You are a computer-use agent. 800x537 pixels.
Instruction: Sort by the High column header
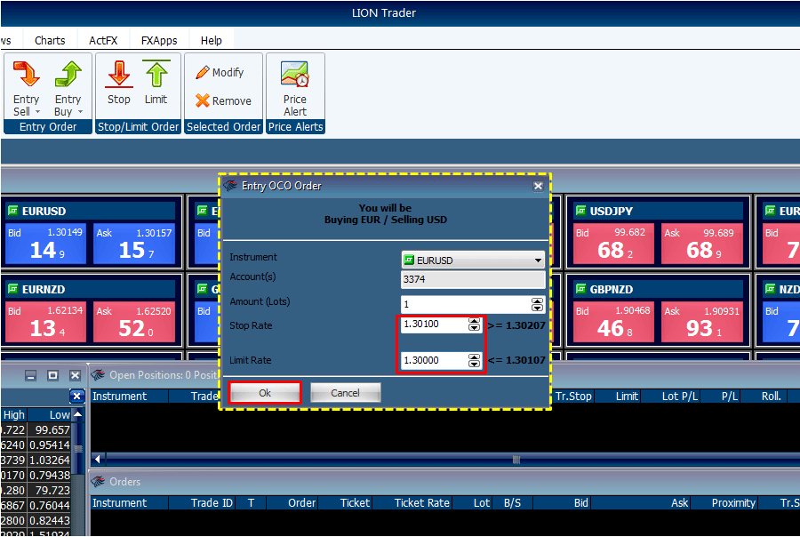[x=13, y=415]
